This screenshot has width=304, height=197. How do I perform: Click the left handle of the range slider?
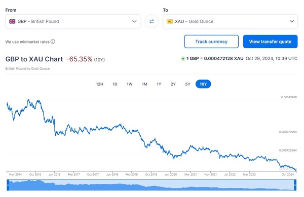(8, 185)
